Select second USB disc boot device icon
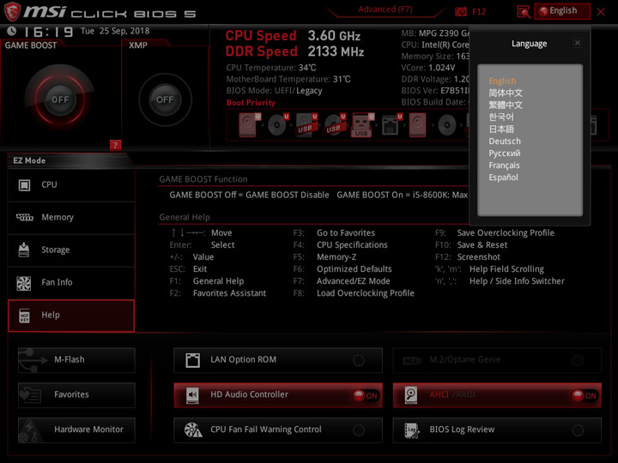Viewport: 618px width, 463px height. click(x=334, y=125)
